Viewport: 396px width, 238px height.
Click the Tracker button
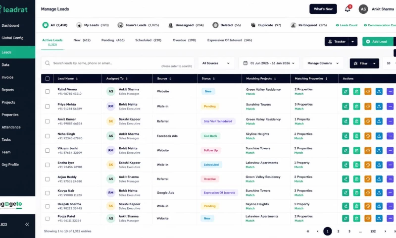coord(337,42)
